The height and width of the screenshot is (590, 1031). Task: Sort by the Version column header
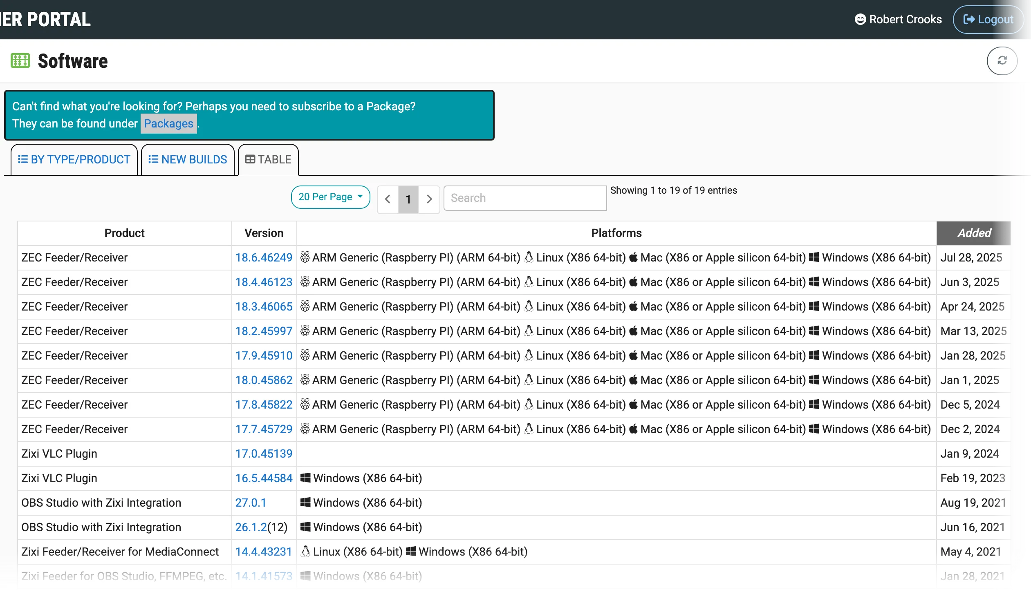(x=264, y=233)
